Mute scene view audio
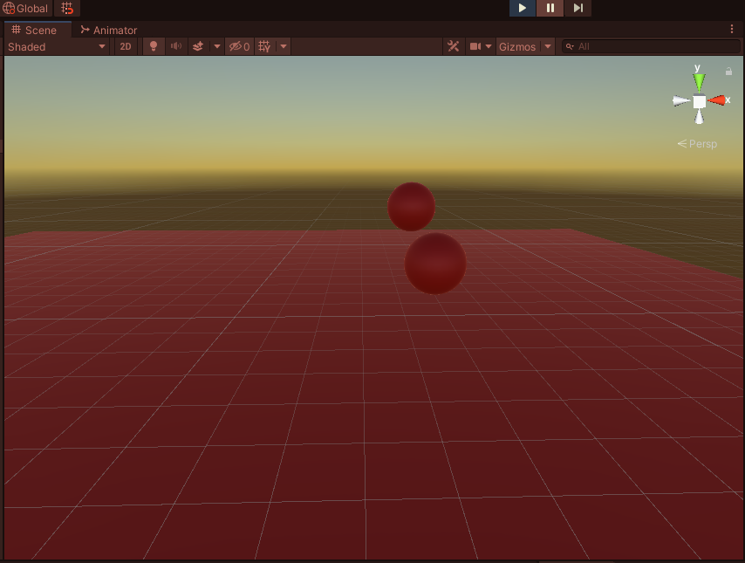The image size is (745, 563). 177,46
